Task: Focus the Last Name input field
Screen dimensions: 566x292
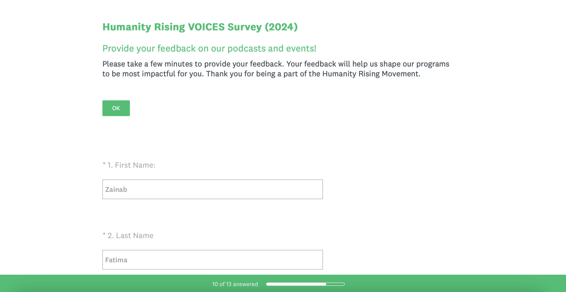Action: [x=212, y=260]
